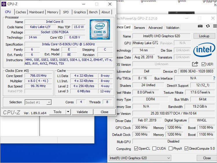The width and height of the screenshot is (217, 163).
Task: Toggle the OpenCL checkbox
Action: click(x=136, y=149)
